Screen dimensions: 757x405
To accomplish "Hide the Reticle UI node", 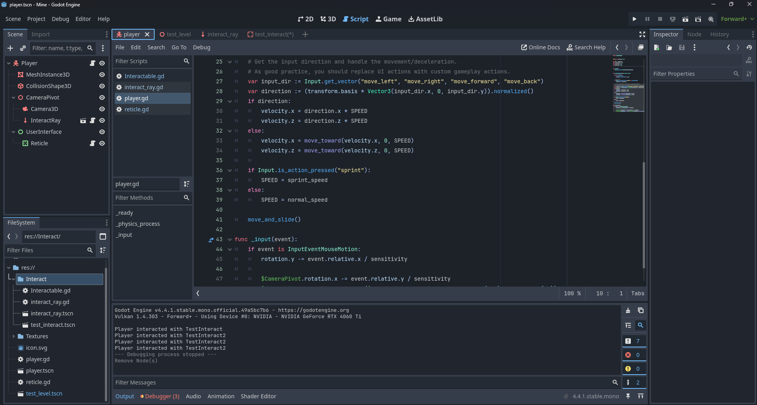I will click(102, 143).
